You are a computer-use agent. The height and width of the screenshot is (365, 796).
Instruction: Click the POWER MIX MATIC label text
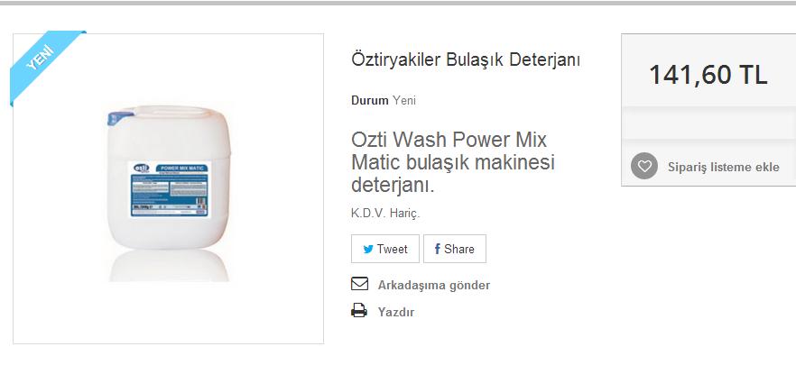(x=181, y=169)
